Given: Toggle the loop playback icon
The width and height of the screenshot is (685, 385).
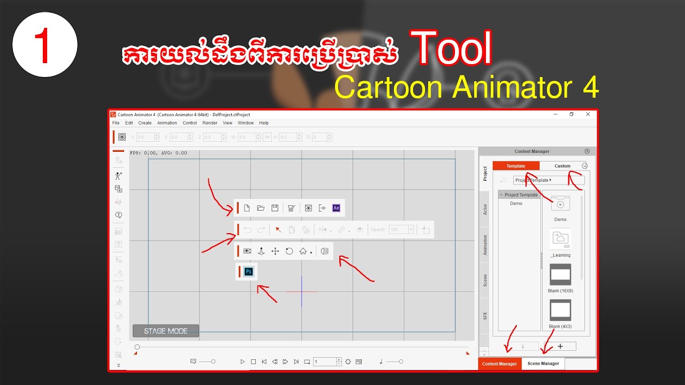Looking at the screenshot, I should [x=307, y=361].
